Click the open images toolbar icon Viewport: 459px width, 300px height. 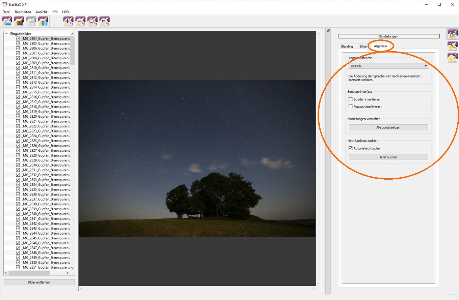pos(7,21)
